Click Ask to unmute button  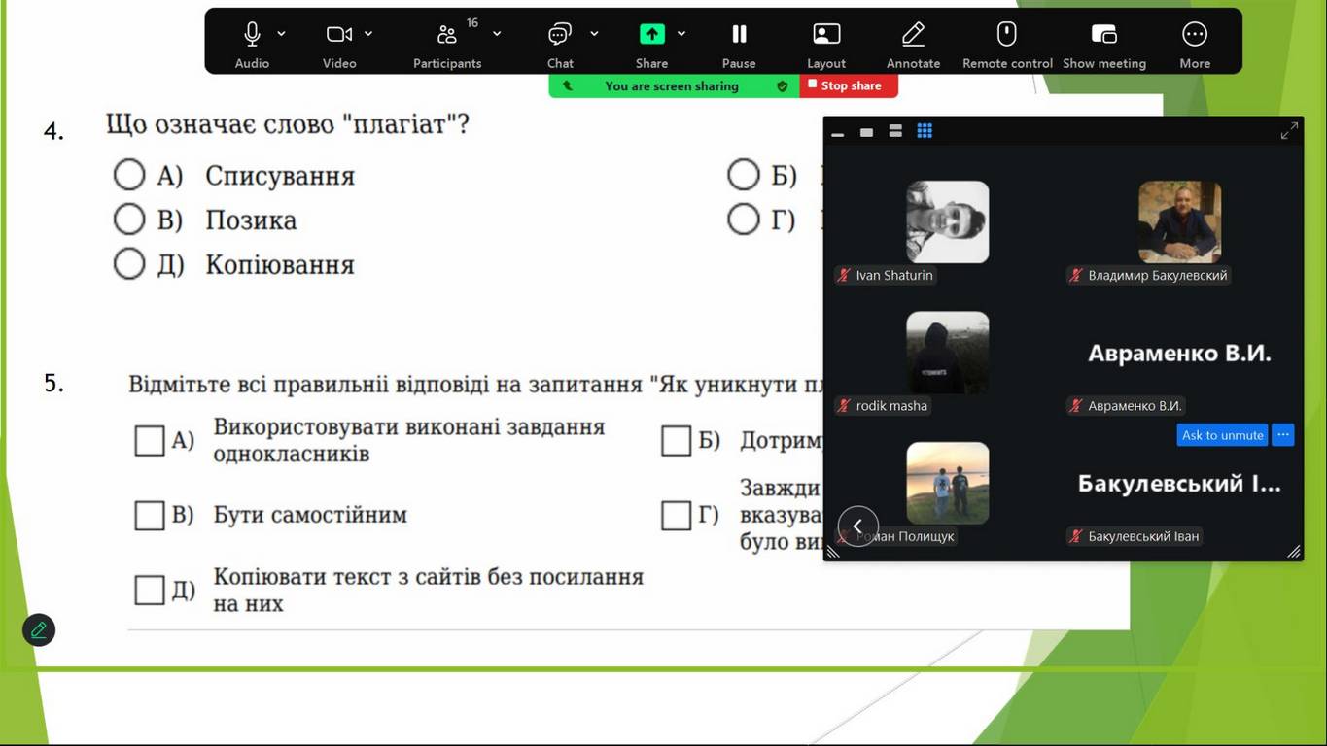(1222, 435)
